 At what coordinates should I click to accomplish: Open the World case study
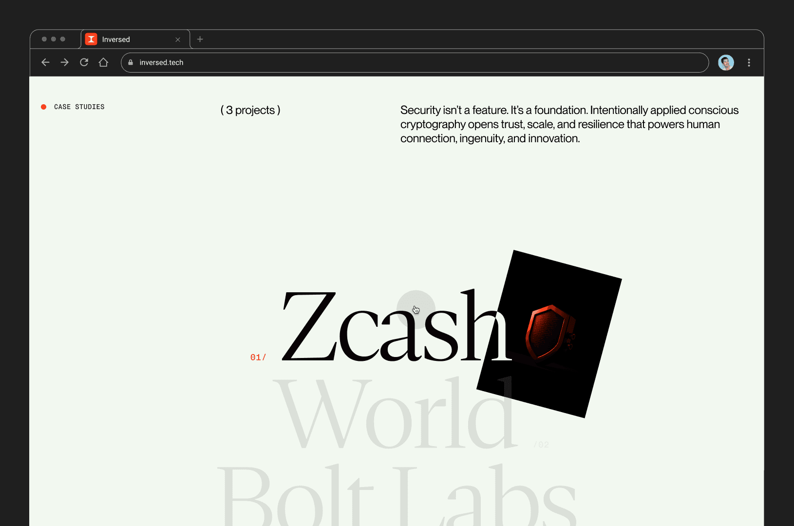tap(396, 413)
